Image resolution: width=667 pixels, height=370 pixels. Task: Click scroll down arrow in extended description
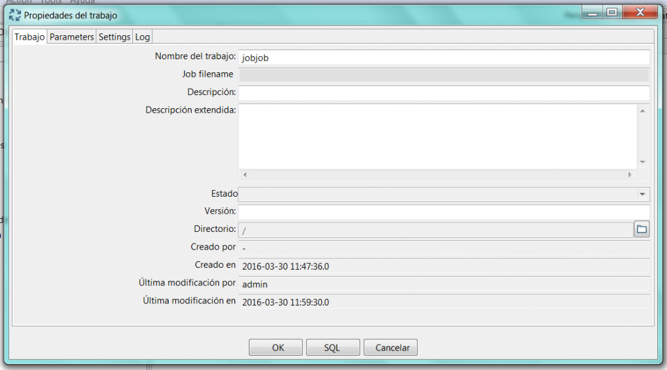pyautogui.click(x=643, y=162)
